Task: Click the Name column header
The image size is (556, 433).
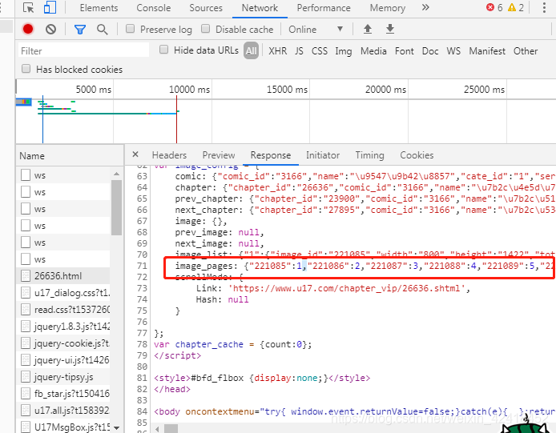Action: (x=70, y=155)
